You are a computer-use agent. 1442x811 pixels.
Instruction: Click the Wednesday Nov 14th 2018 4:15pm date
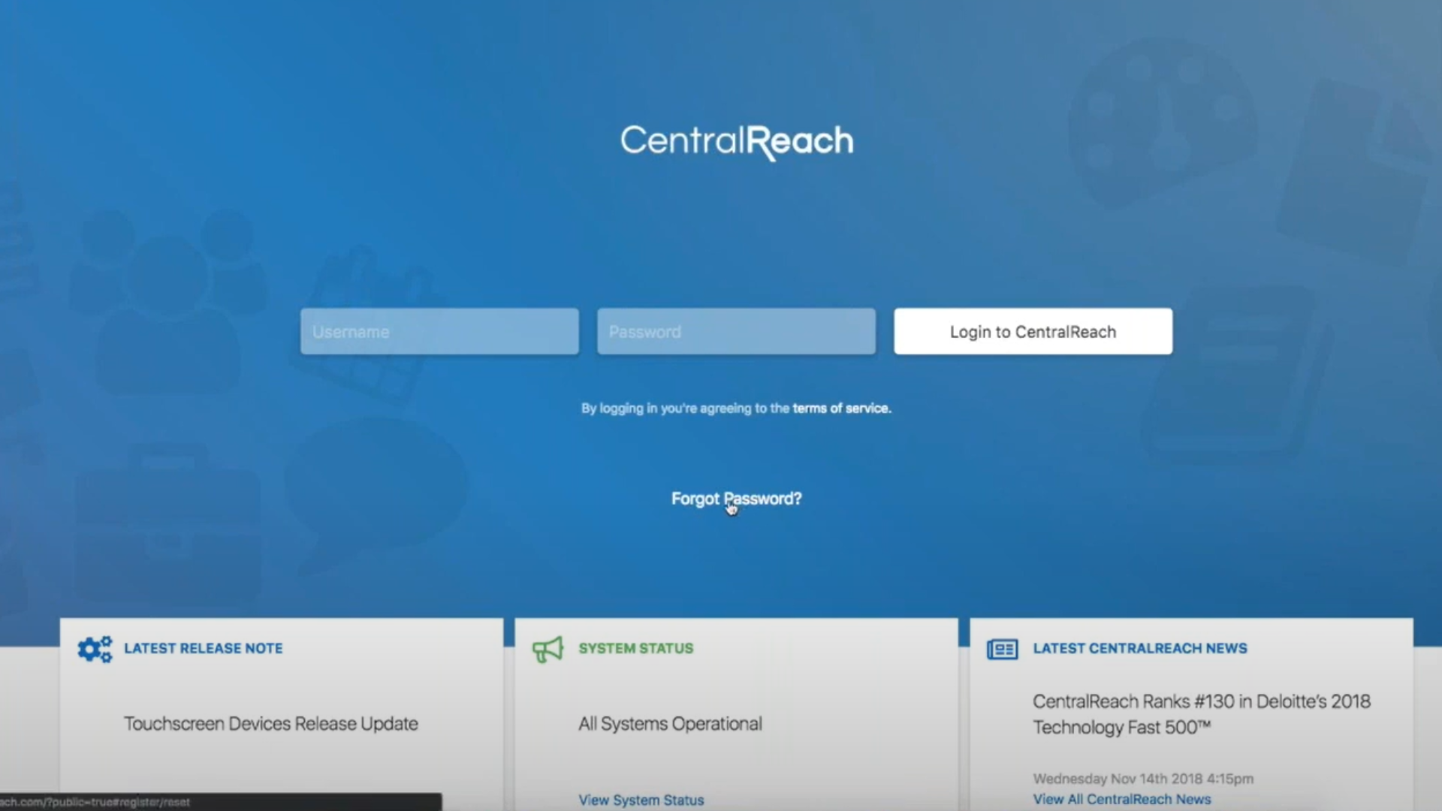pos(1143,779)
